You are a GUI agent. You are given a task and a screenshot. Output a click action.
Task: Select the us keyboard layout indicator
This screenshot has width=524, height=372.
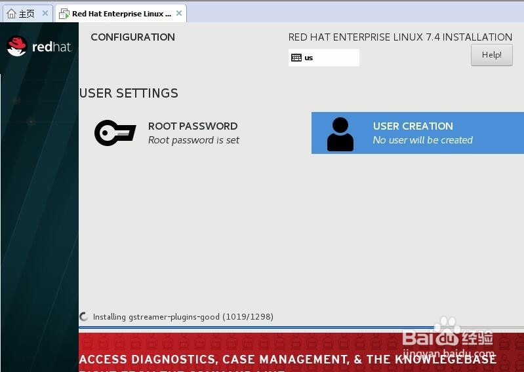pyautogui.click(x=324, y=58)
